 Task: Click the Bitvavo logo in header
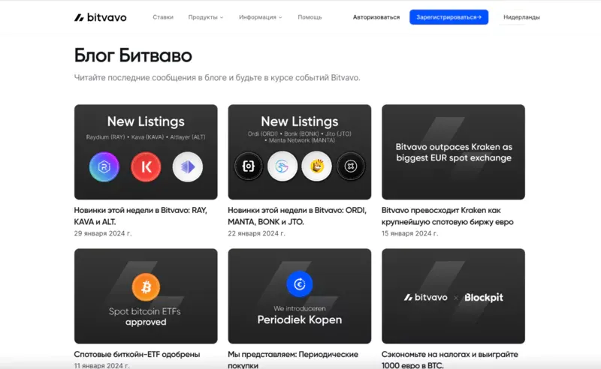click(100, 17)
